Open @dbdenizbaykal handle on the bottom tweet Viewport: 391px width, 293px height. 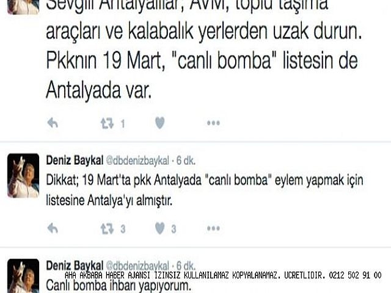pos(137,266)
